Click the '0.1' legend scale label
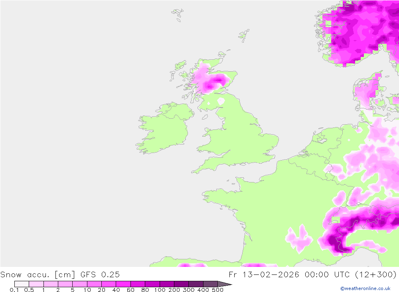 click(14, 290)
